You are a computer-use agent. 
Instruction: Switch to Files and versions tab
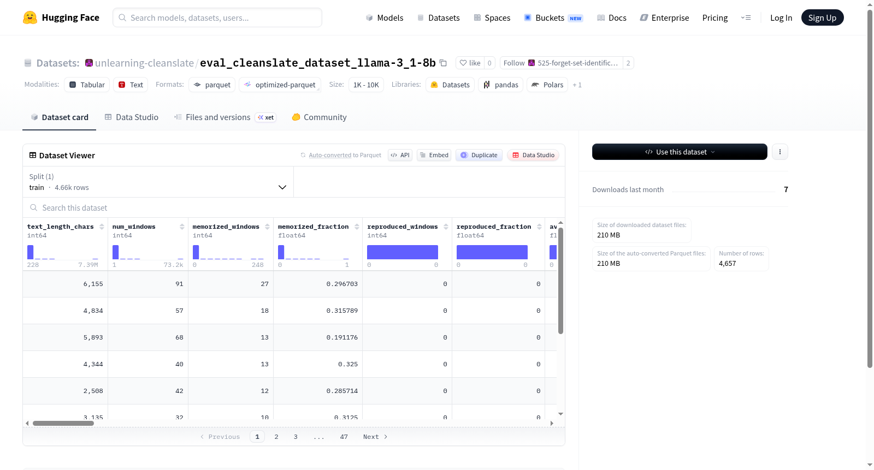(x=225, y=117)
